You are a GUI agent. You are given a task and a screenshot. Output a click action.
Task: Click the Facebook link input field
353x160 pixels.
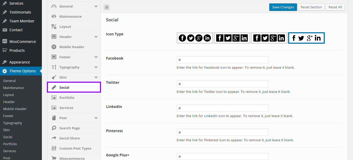(x=222, y=60)
